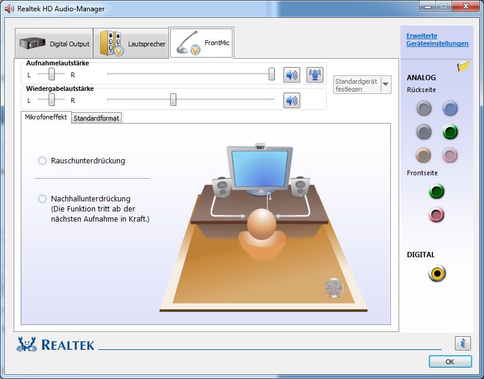Click the OK button
This screenshot has height=379, width=484.
(450, 362)
